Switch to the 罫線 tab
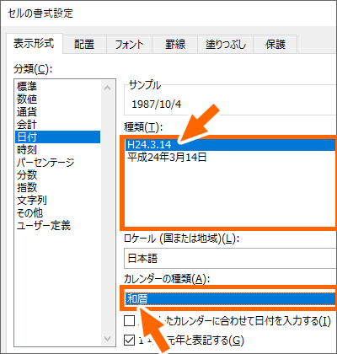The width and height of the screenshot is (337, 354). pyautogui.click(x=175, y=45)
